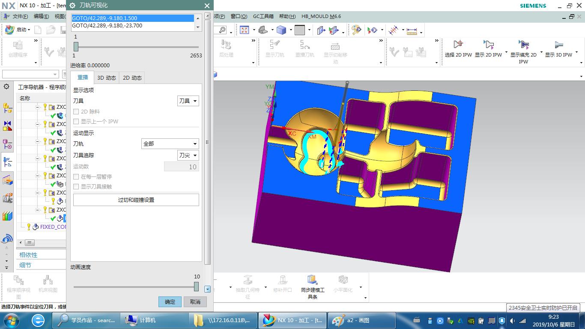Open the GC工具箱 menu
The width and height of the screenshot is (585, 329).
point(263,16)
